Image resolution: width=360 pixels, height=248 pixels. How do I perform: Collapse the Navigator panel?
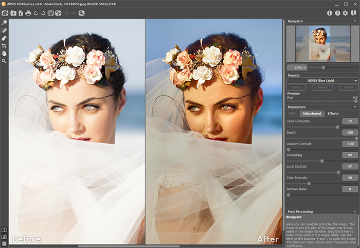pyautogui.click(x=355, y=21)
